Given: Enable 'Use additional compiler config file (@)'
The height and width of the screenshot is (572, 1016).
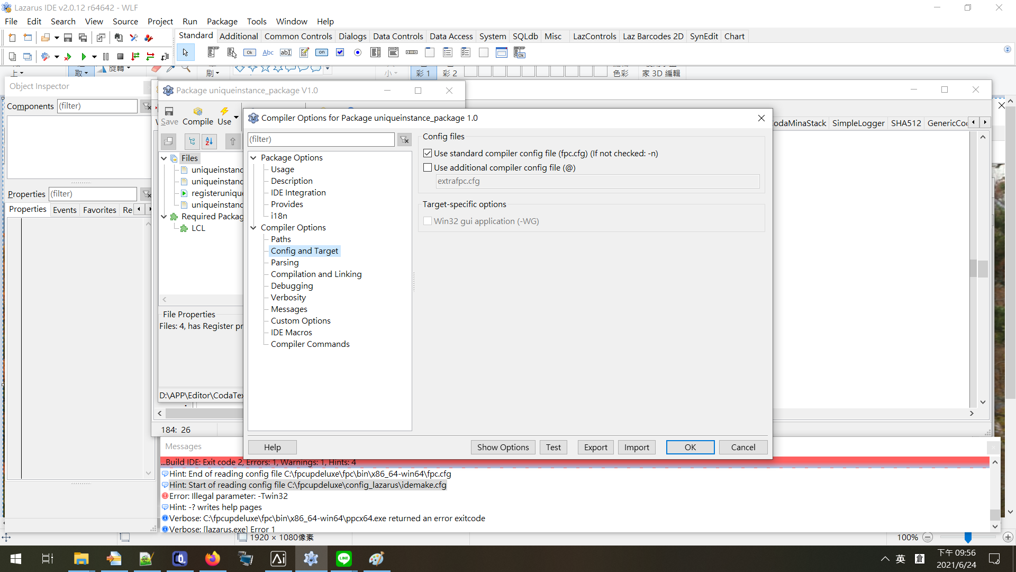Looking at the screenshot, I should pos(428,167).
